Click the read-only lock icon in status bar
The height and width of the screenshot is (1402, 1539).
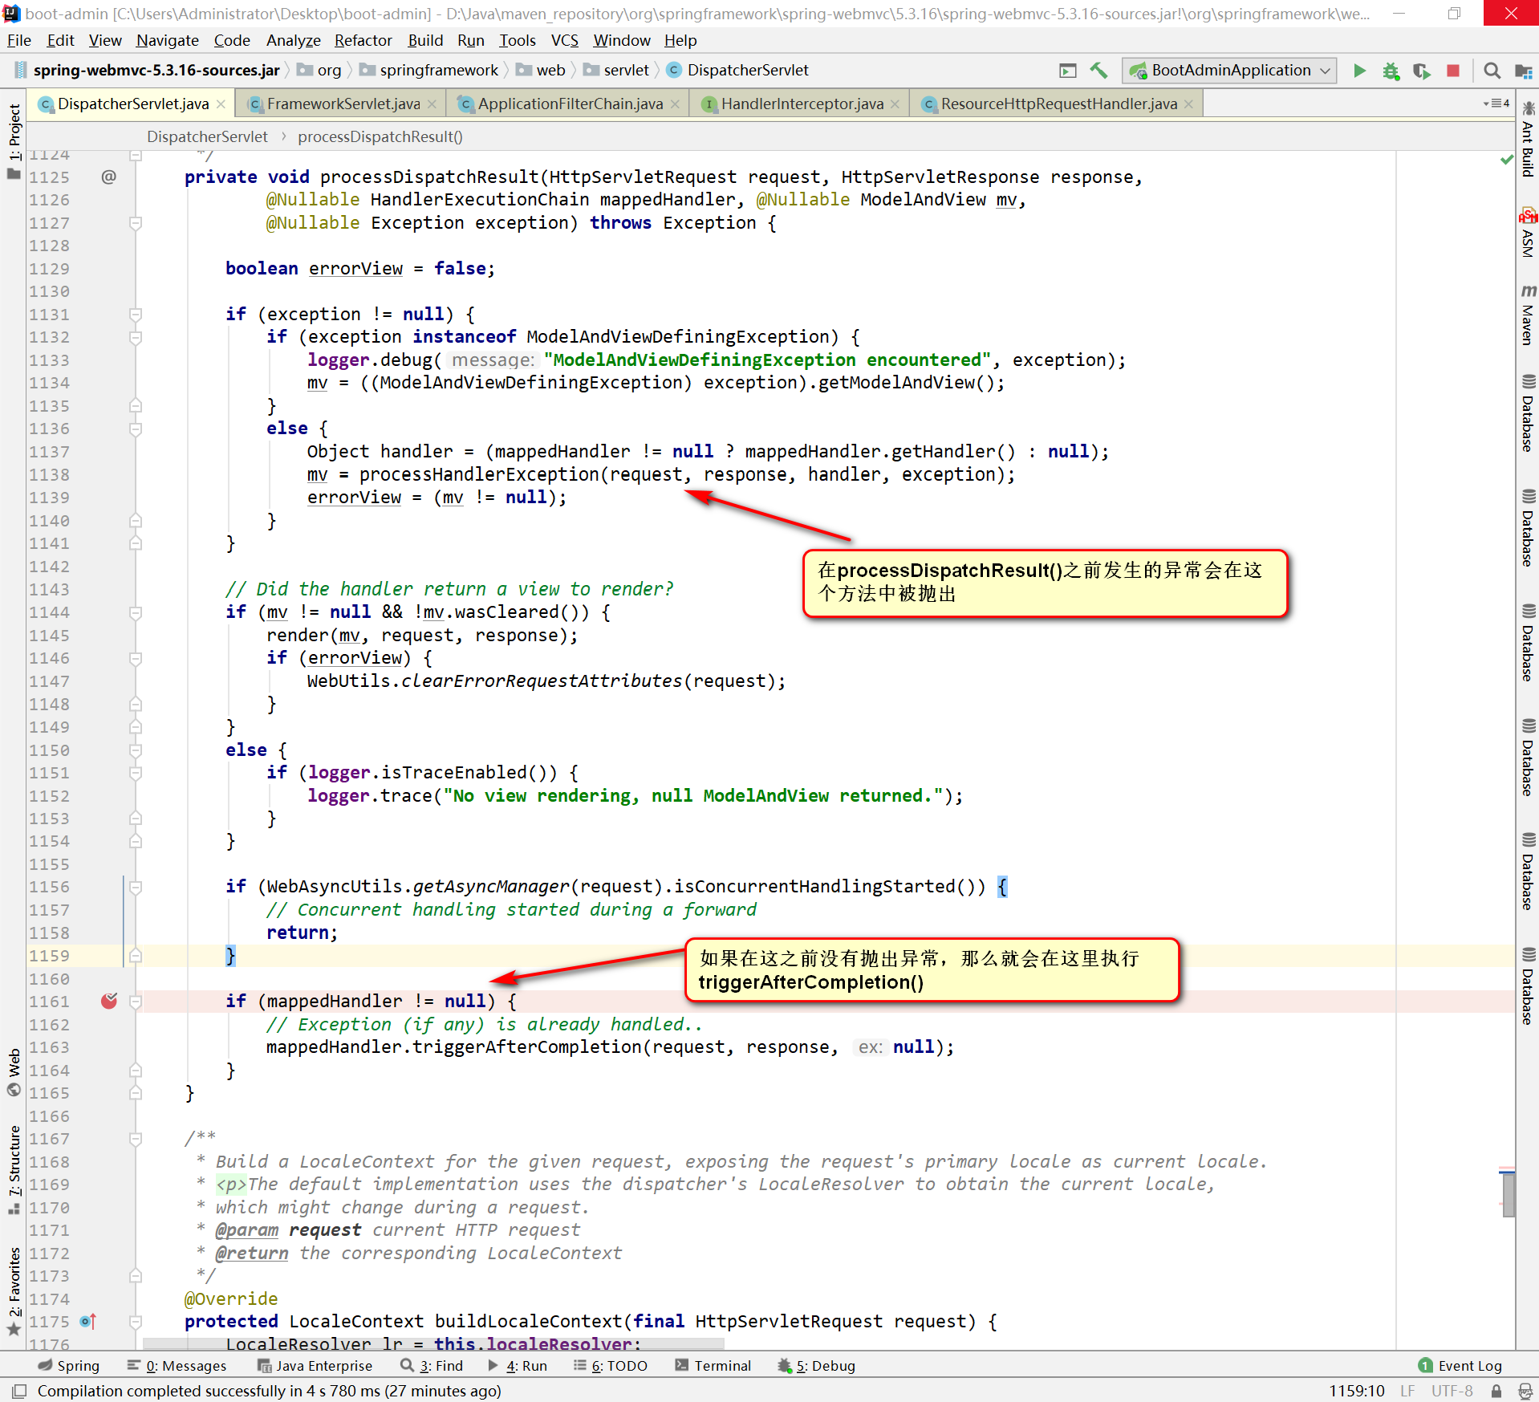pyautogui.click(x=1496, y=1391)
